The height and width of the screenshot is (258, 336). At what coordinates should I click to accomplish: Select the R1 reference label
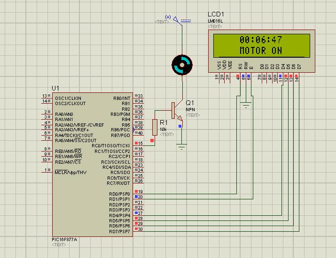164,122
